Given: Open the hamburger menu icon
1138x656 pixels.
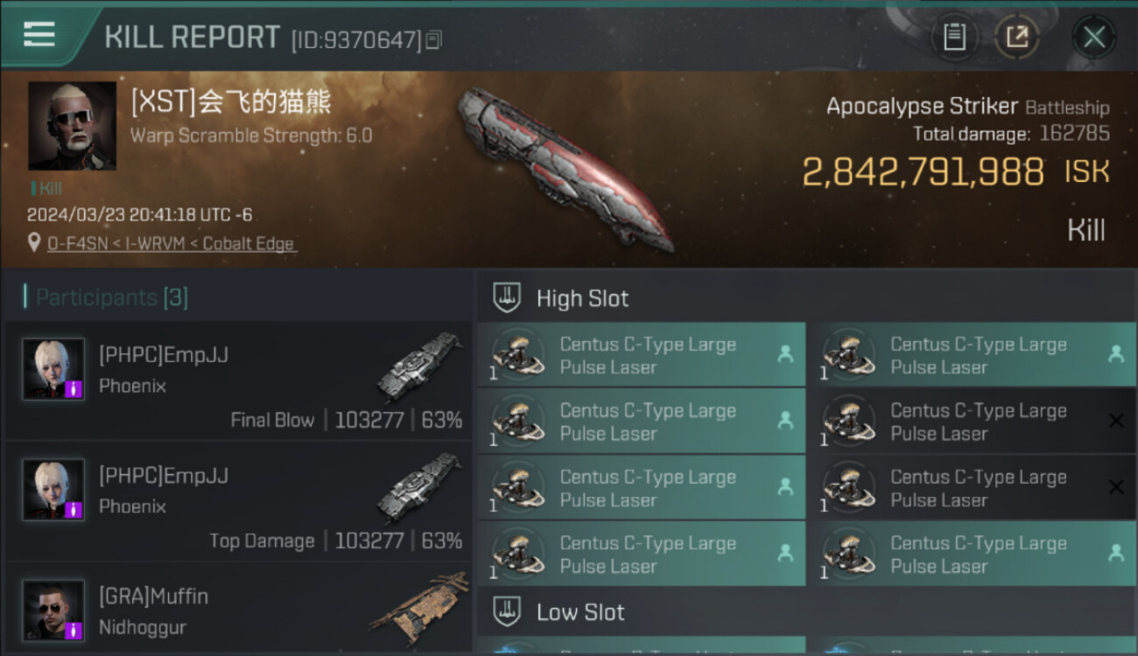Looking at the screenshot, I should 39,34.
